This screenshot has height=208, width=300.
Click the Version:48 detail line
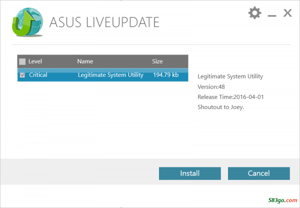211,86
